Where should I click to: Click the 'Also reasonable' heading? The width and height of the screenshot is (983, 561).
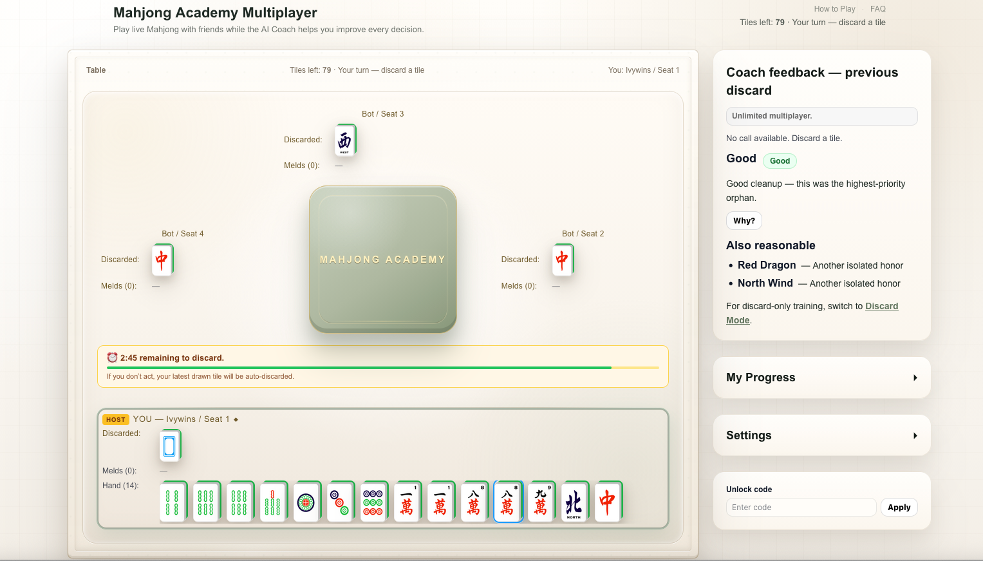771,245
